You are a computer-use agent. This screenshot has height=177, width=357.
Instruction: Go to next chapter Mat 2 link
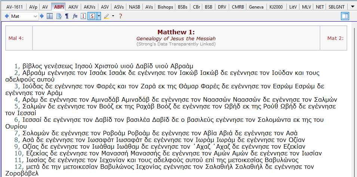tap(336, 38)
